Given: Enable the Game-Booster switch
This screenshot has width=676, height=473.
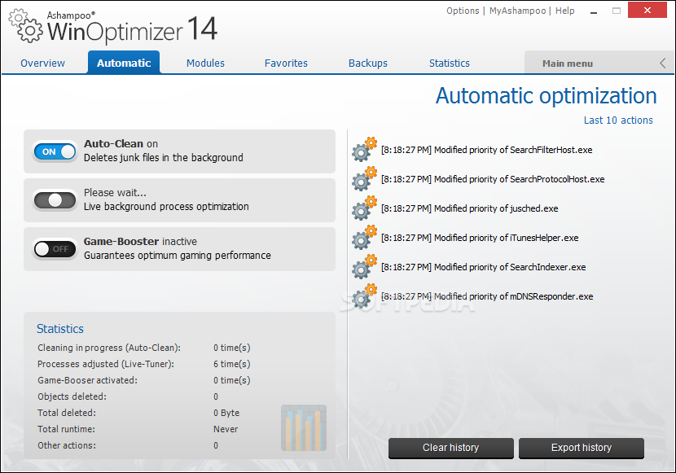Looking at the screenshot, I should 55,249.
